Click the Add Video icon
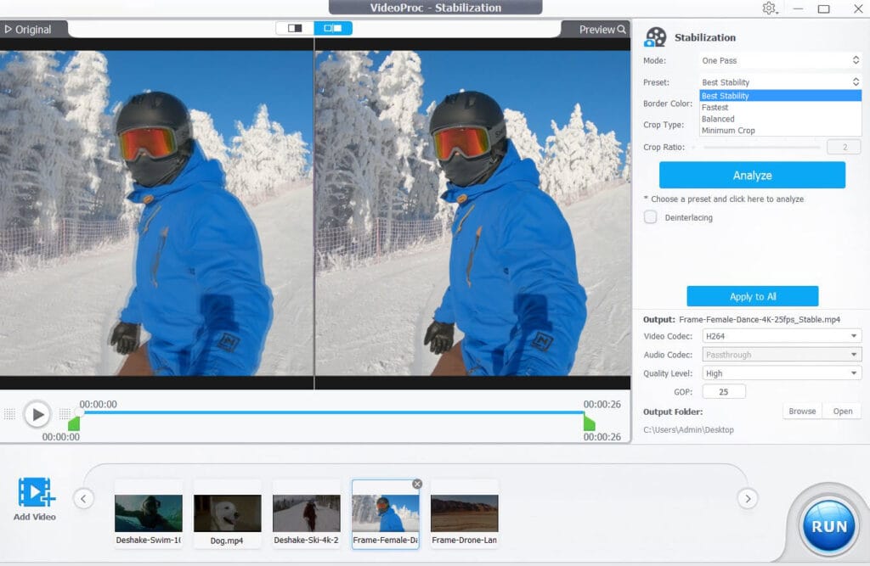Image resolution: width=870 pixels, height=566 pixels. point(36,493)
